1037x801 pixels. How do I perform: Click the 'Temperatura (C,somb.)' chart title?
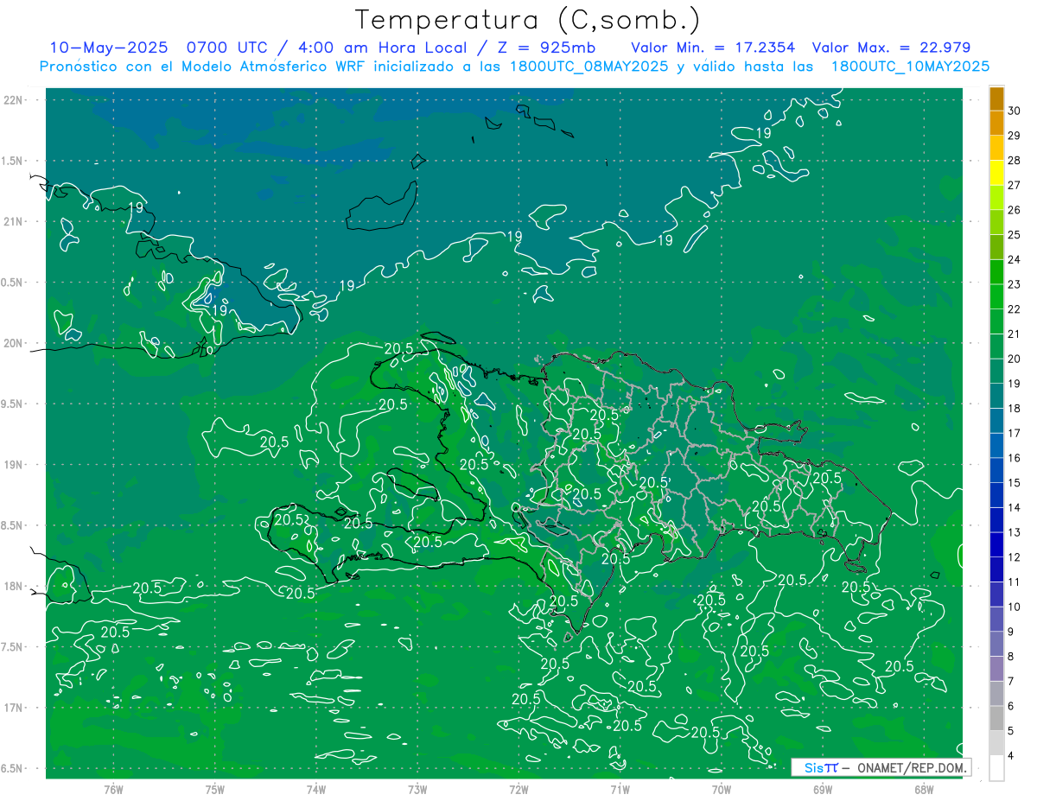pos(528,20)
